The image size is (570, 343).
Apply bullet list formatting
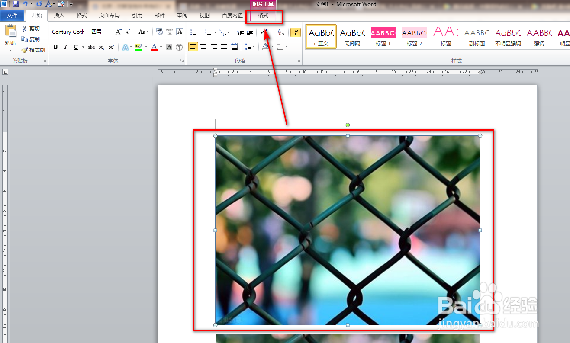(x=193, y=32)
